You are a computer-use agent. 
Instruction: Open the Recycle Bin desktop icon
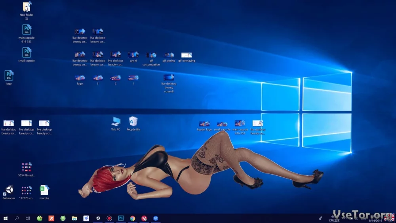(x=133, y=122)
